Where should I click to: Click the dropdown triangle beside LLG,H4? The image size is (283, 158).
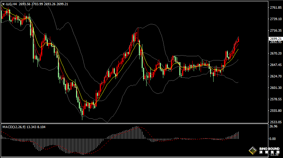3,4
